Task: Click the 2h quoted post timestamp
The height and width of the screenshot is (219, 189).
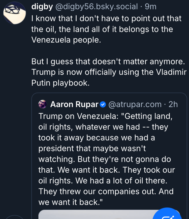Action: point(173,104)
